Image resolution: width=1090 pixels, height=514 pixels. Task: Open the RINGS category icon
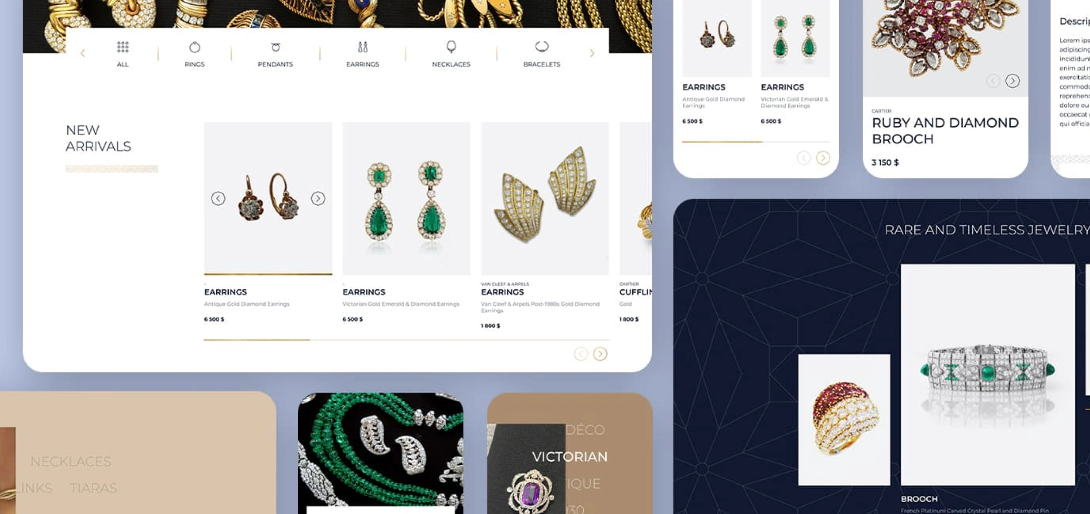pyautogui.click(x=194, y=47)
